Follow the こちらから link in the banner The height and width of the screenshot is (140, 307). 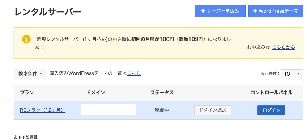(x=283, y=47)
